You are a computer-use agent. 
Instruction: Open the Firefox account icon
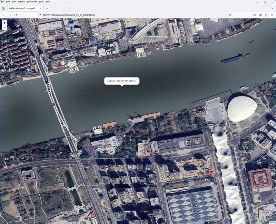click(260, 15)
